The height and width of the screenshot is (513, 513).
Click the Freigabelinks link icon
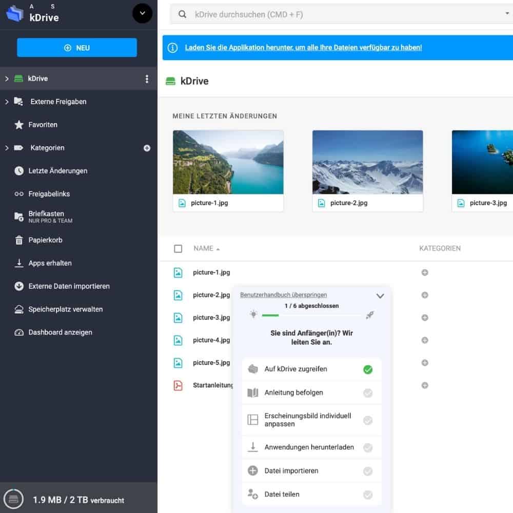click(x=19, y=194)
